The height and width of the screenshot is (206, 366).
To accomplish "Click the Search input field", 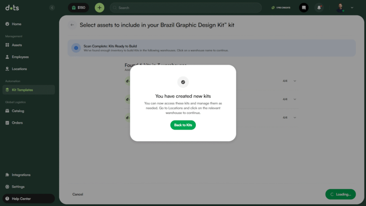I will point(186,8).
